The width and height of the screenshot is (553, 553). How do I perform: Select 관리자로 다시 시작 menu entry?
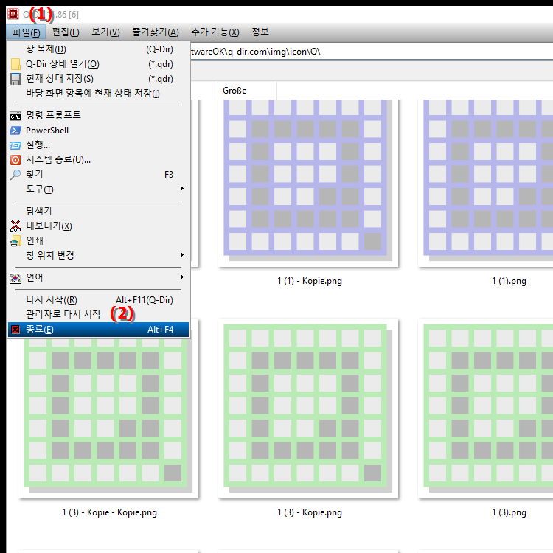point(63,314)
